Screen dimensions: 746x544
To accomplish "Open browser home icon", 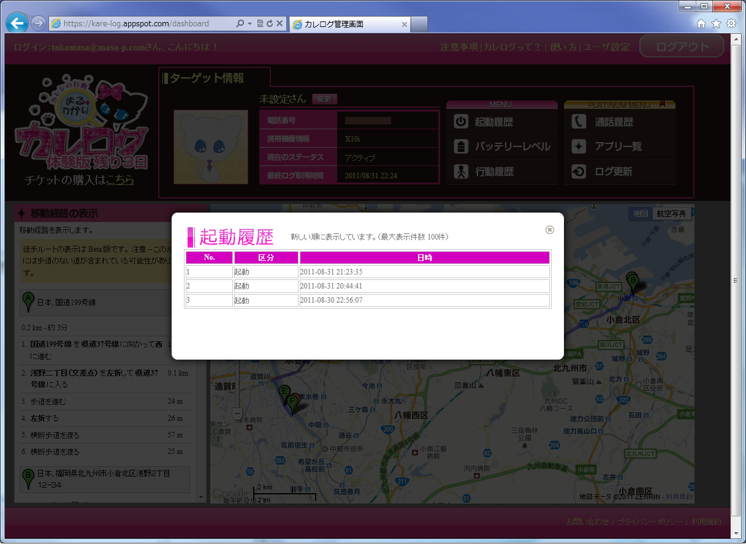I will click(701, 24).
